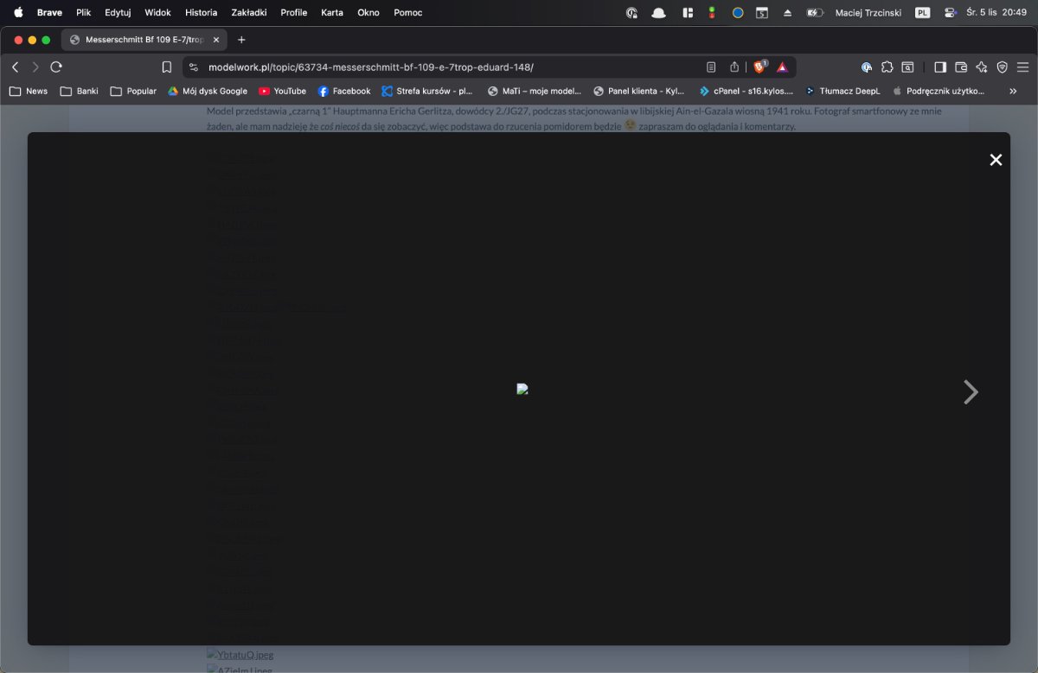Open the YouTube bookmark
Viewport: 1038px width, 673px height.
coord(282,91)
